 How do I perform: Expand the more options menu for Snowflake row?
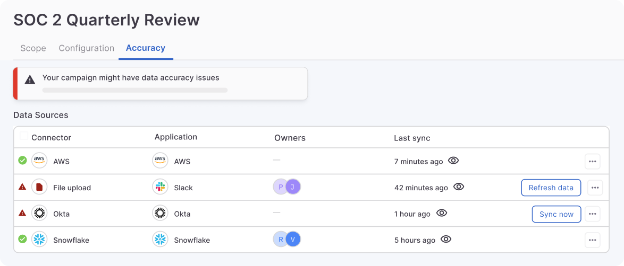[x=593, y=240]
